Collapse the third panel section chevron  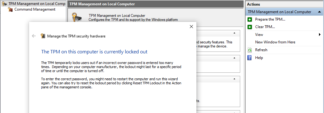234,79
